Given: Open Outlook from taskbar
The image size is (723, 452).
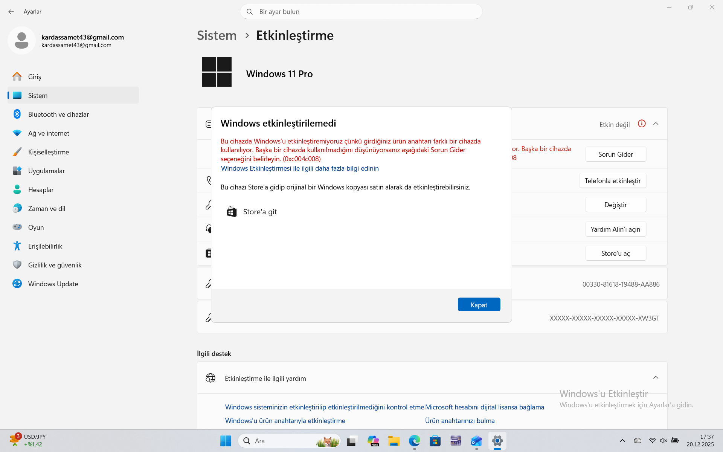Looking at the screenshot, I should (476, 441).
